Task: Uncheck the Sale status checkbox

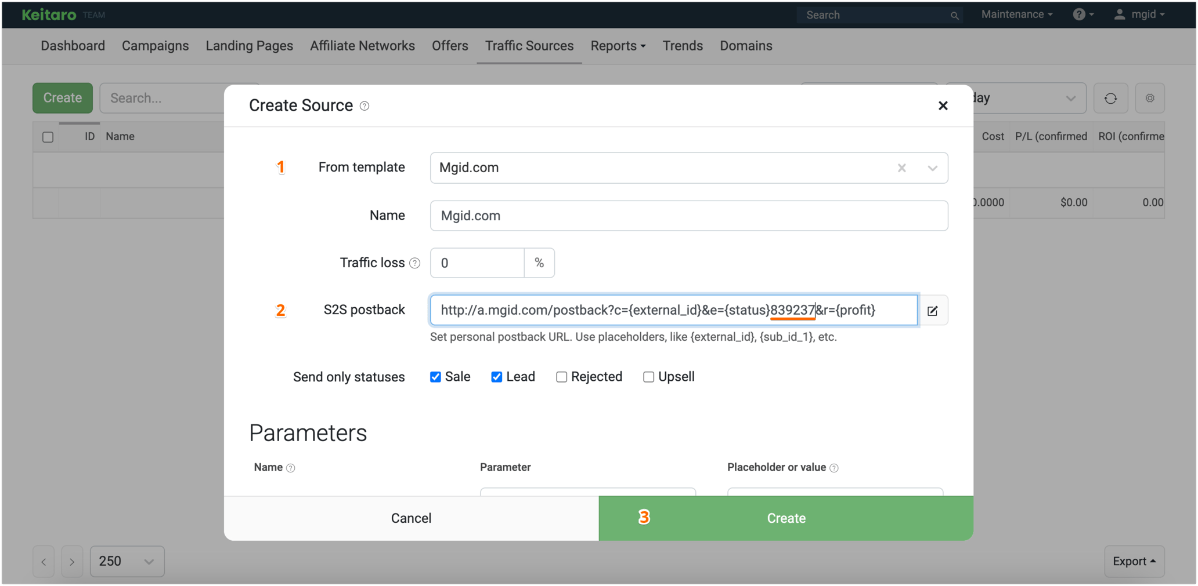Action: (435, 377)
